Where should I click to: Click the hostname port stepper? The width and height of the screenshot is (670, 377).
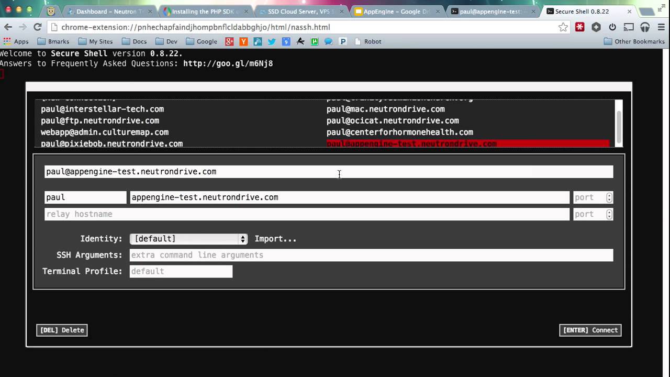(609, 197)
